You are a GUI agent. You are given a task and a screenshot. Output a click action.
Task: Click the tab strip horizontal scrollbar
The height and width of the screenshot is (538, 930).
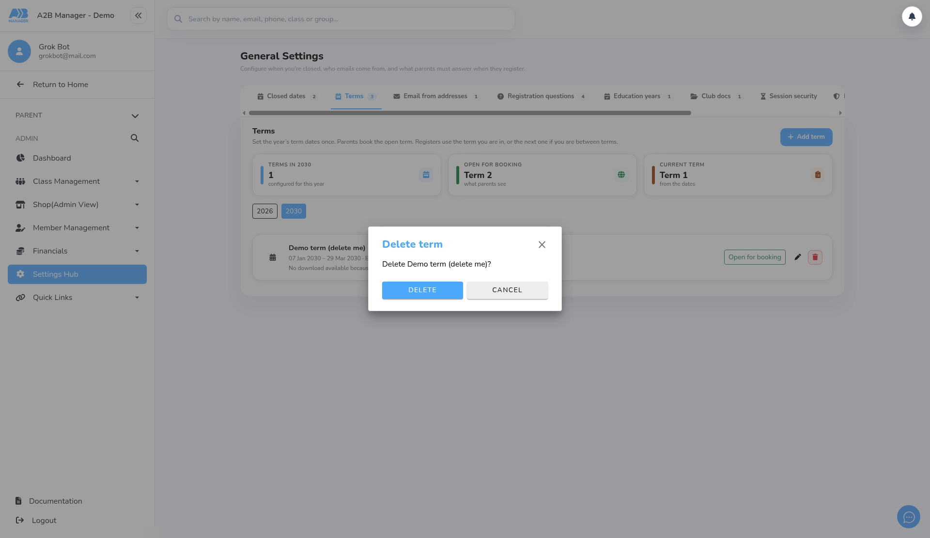click(470, 113)
